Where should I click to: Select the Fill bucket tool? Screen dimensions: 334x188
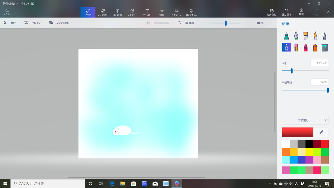click(x=325, y=47)
